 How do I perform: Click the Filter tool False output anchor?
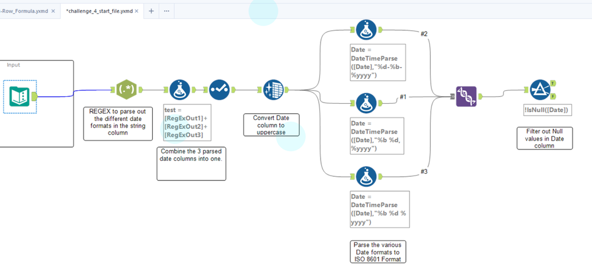tap(553, 96)
